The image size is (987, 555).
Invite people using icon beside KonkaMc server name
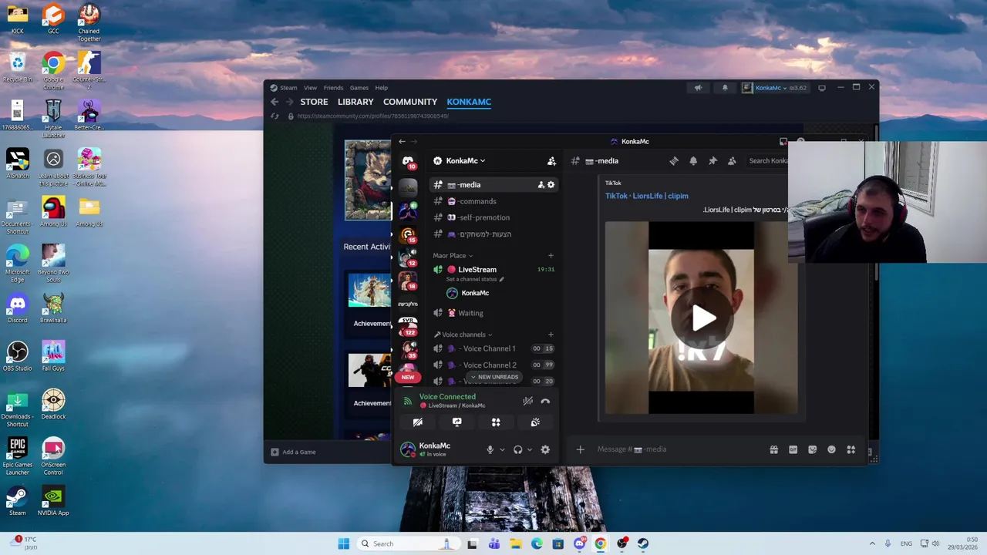[x=551, y=161]
